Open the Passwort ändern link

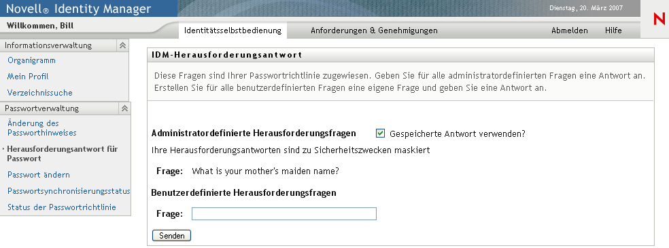tap(38, 175)
